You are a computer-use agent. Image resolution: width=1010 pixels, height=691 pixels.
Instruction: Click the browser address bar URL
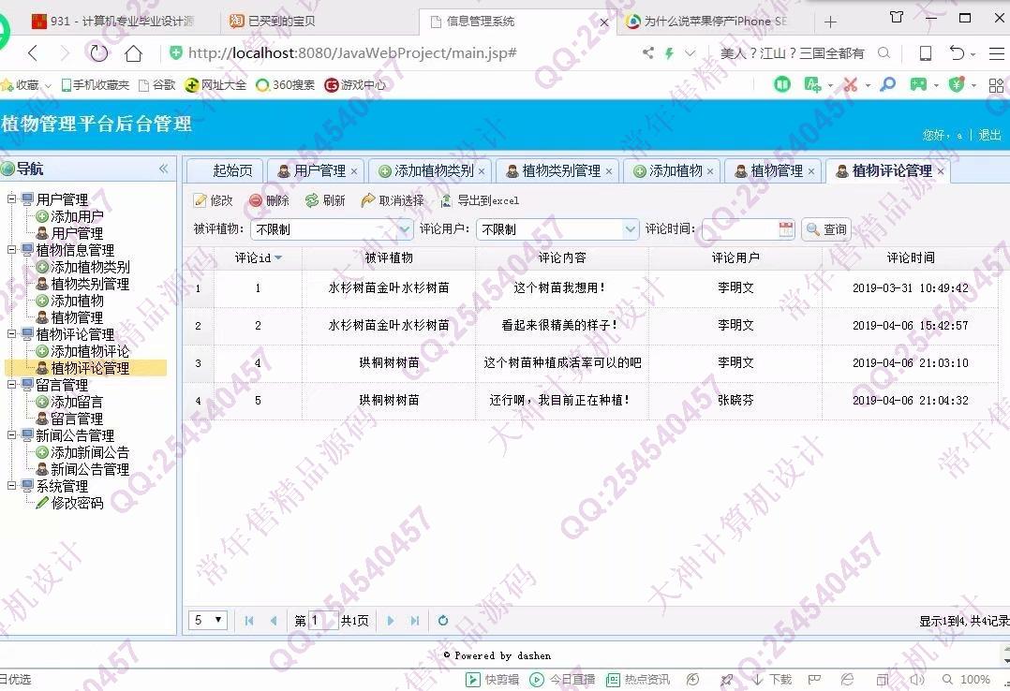pos(352,52)
